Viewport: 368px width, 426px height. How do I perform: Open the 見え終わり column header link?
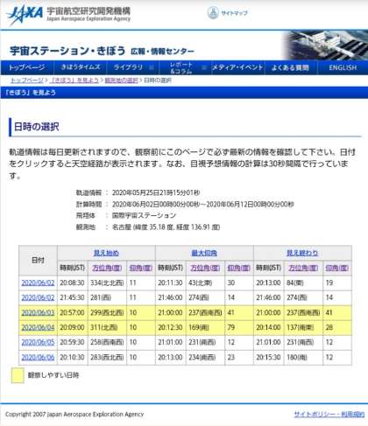302,253
